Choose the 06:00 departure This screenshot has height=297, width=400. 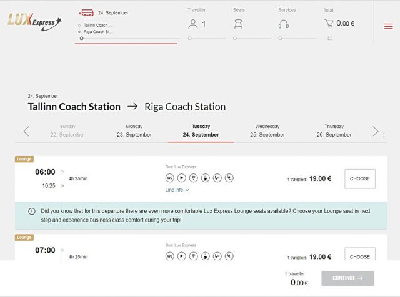click(359, 178)
